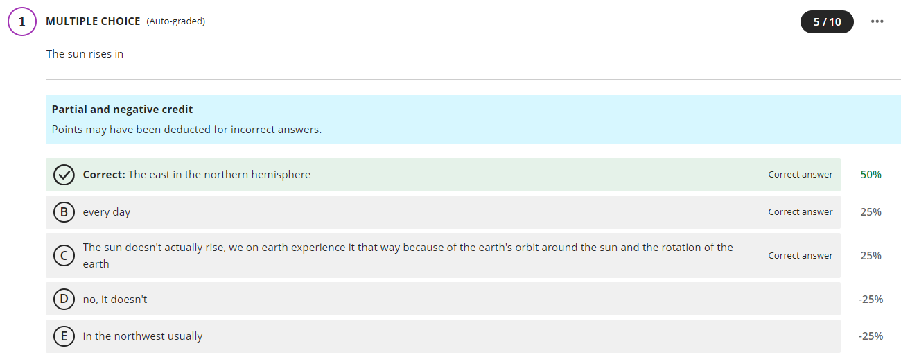Select option C circle letter

coord(64,256)
